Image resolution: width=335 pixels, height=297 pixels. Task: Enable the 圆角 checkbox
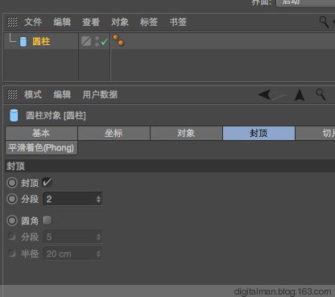click(x=47, y=221)
